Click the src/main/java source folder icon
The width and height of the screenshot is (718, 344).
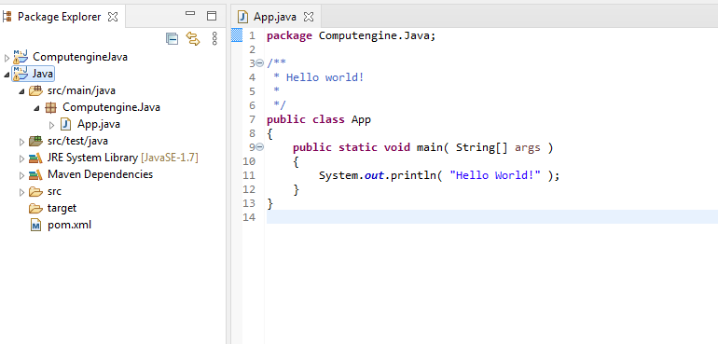tap(35, 90)
